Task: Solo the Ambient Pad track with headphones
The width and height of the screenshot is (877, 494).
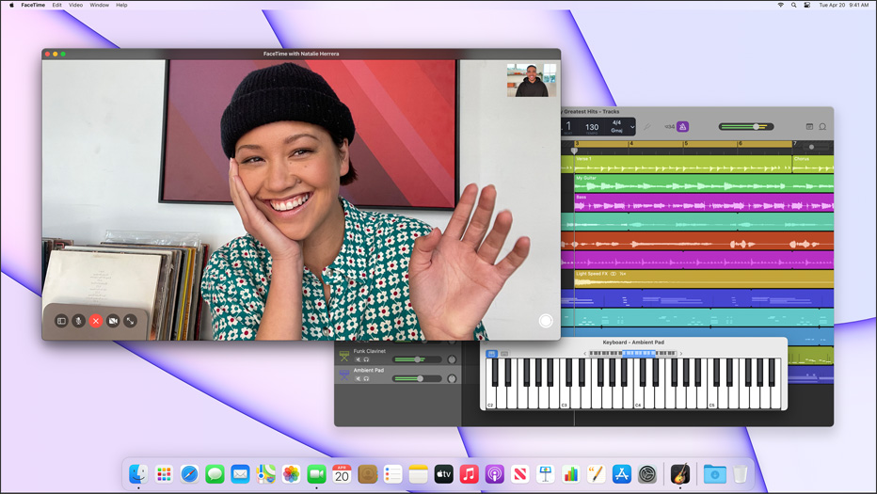Action: click(x=366, y=378)
